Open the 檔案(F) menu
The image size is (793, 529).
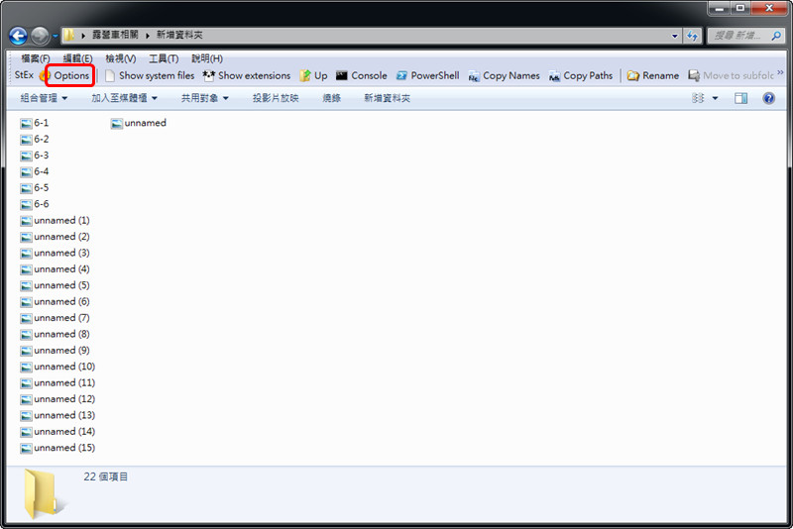(36, 58)
